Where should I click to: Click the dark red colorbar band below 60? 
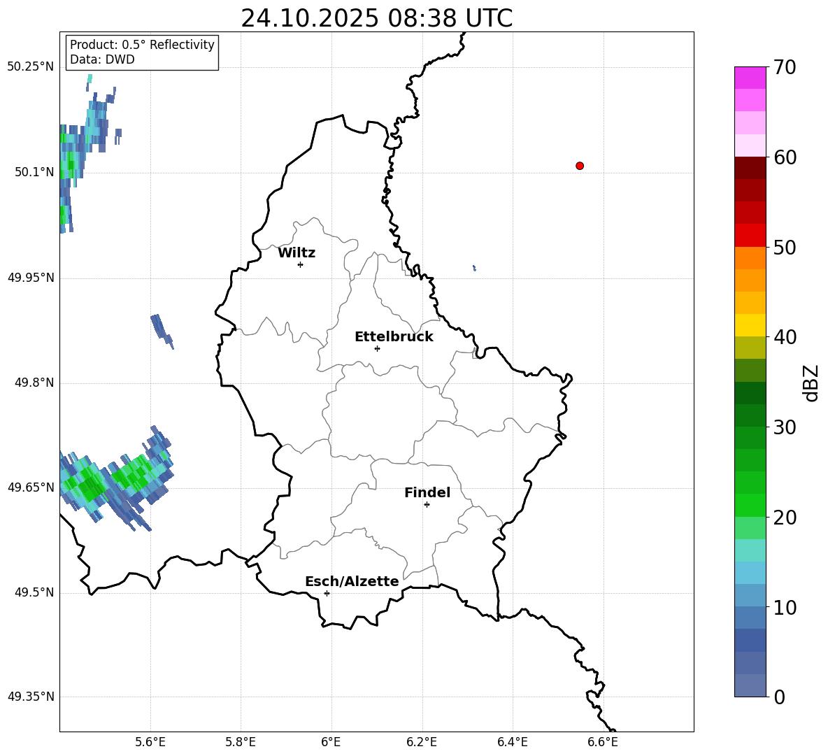coord(750,168)
